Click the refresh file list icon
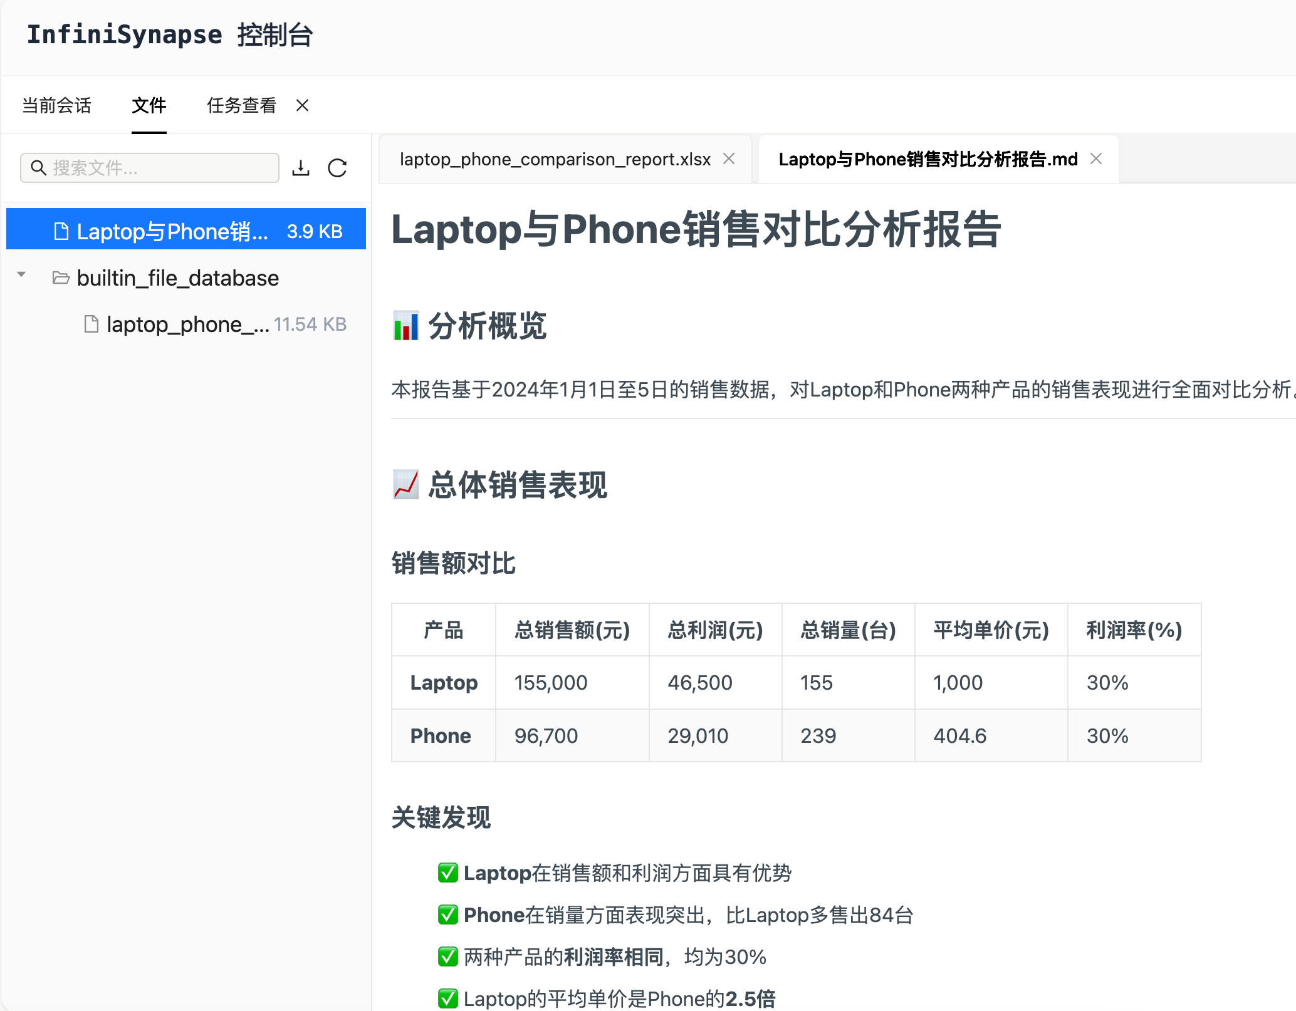Viewport: 1296px width, 1011px height. (338, 168)
